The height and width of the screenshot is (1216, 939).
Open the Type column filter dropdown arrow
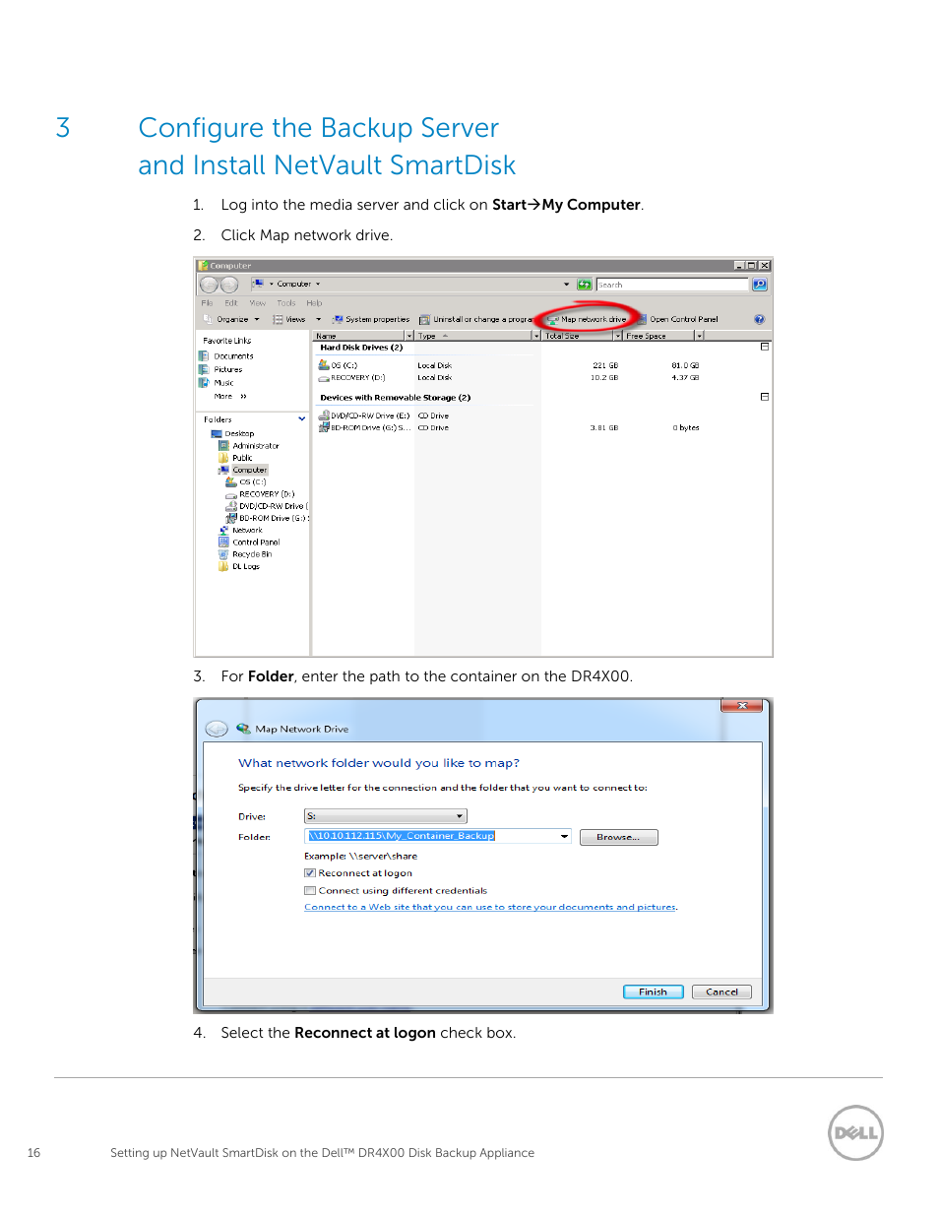coord(536,336)
